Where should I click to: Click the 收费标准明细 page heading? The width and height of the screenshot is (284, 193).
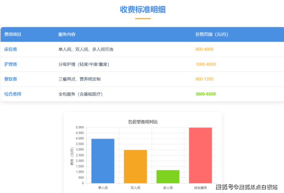[x=143, y=10]
